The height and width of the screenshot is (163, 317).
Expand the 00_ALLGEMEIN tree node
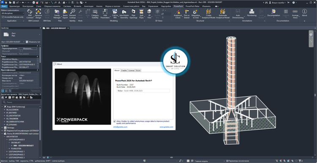pyautogui.click(x=4, y=109)
